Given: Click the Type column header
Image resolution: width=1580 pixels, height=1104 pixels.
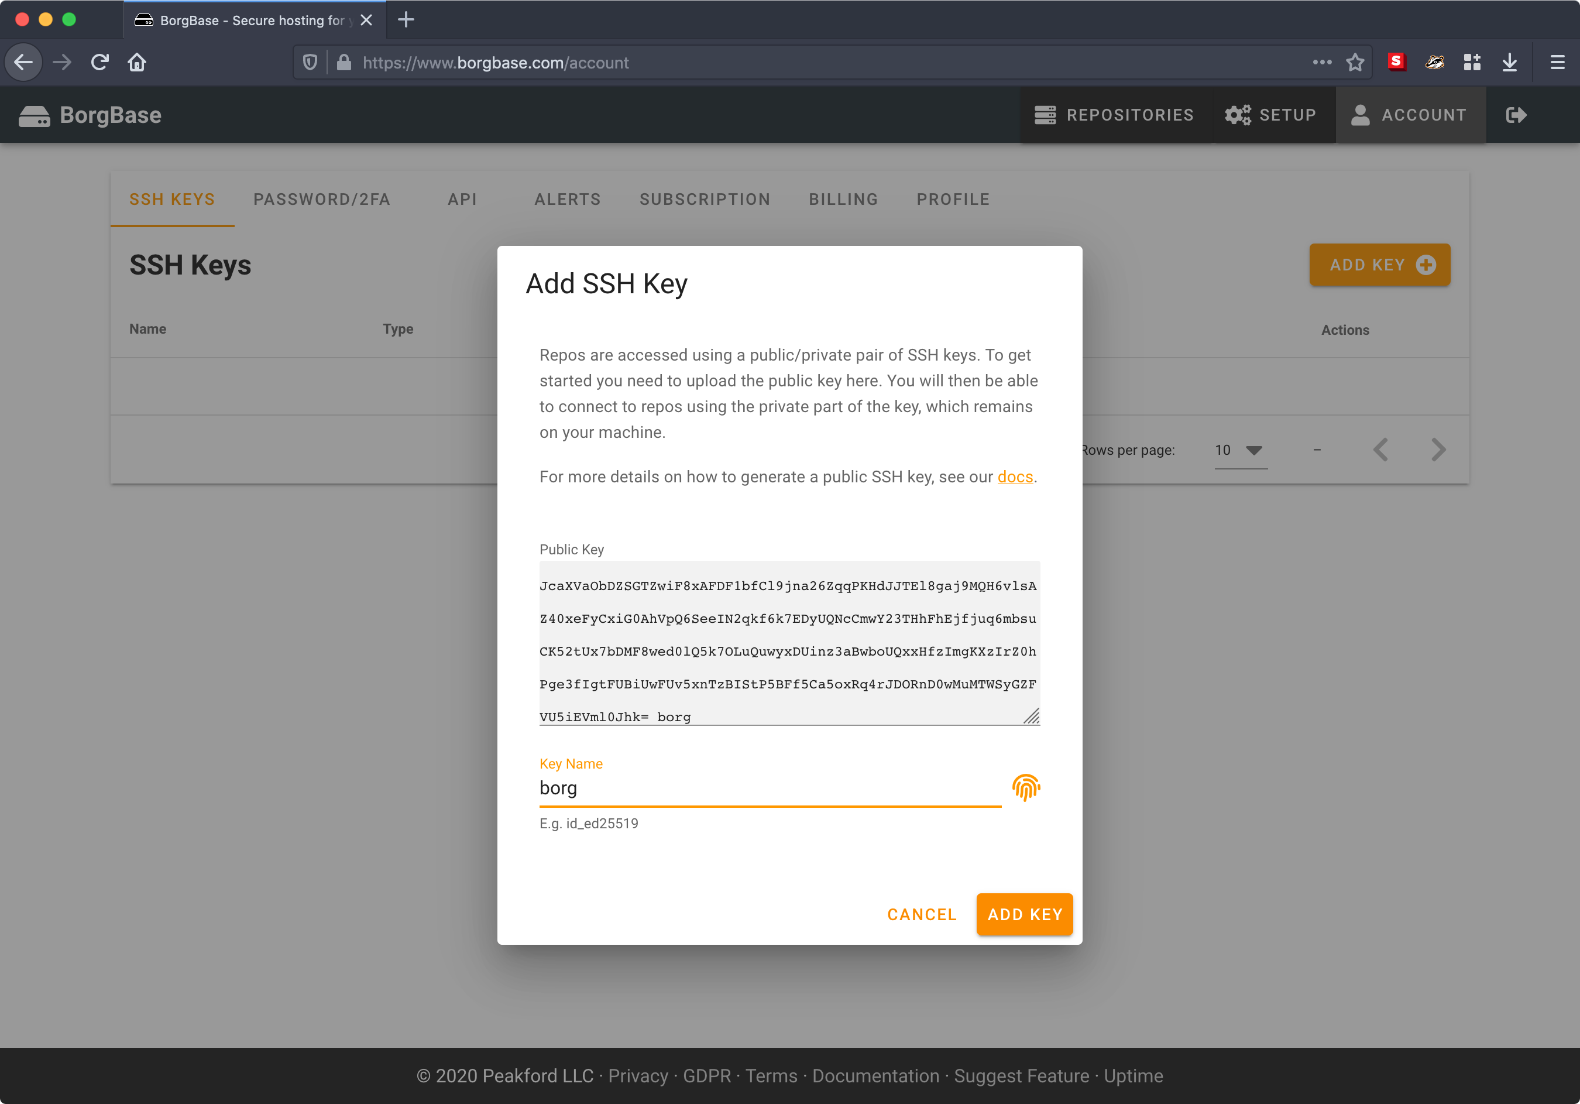Looking at the screenshot, I should (x=398, y=329).
